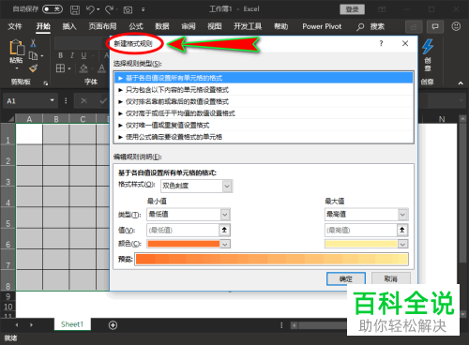Open the Customize Quick Access Toolbar arrow
This screenshot has height=345, width=469.
pyautogui.click(x=143, y=9)
